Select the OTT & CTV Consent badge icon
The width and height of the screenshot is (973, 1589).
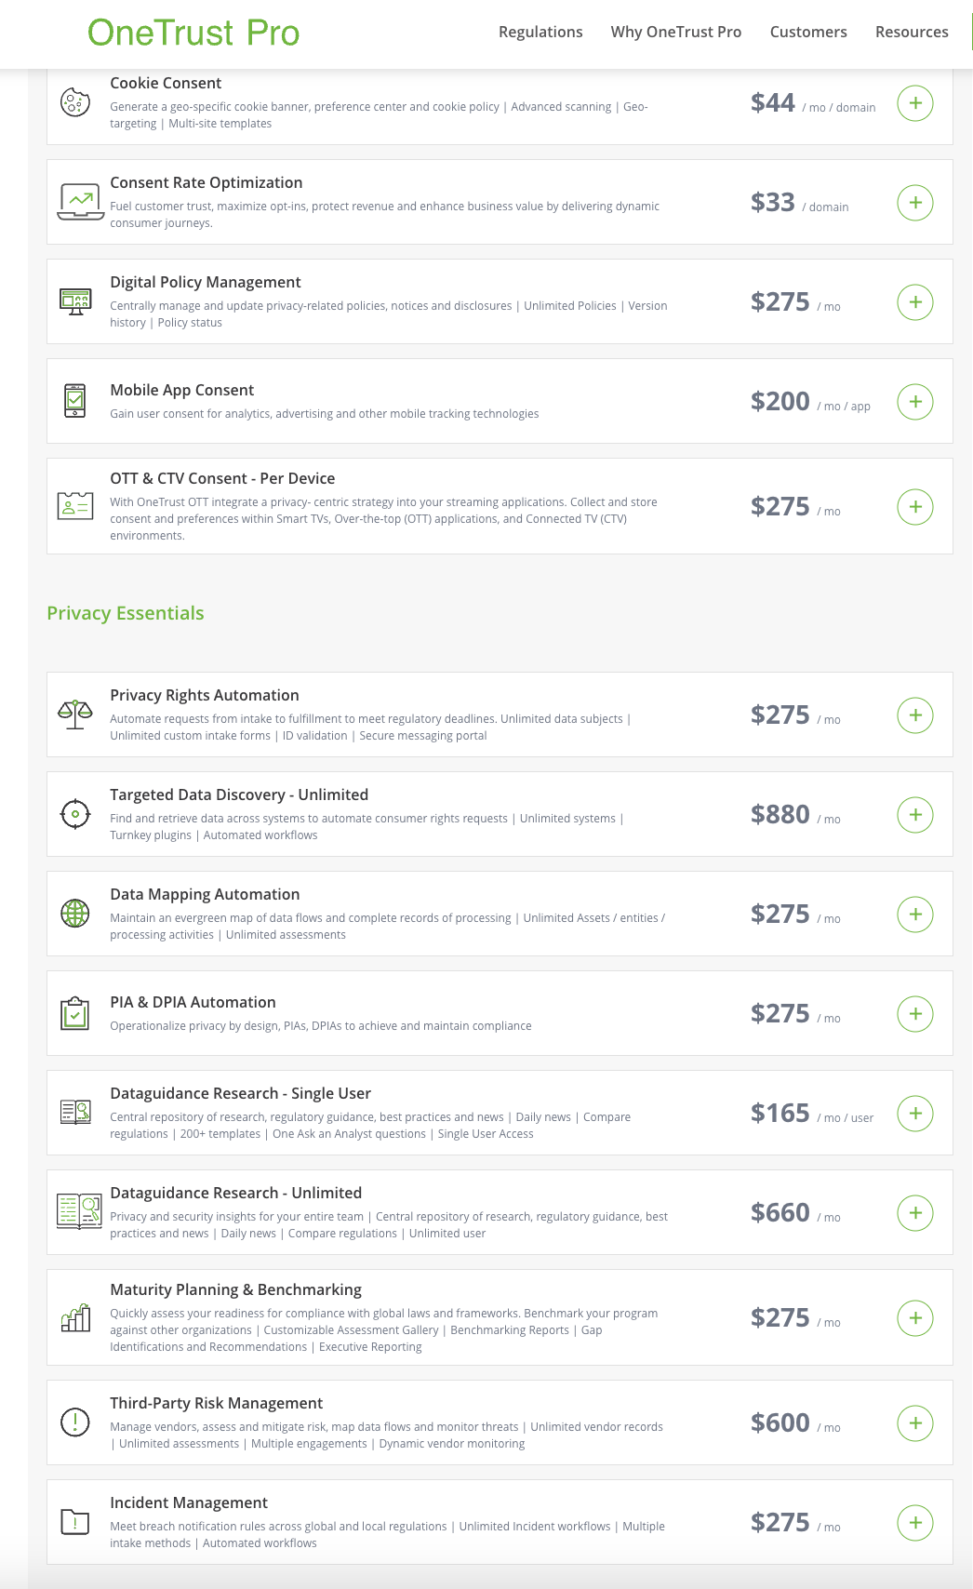click(73, 506)
